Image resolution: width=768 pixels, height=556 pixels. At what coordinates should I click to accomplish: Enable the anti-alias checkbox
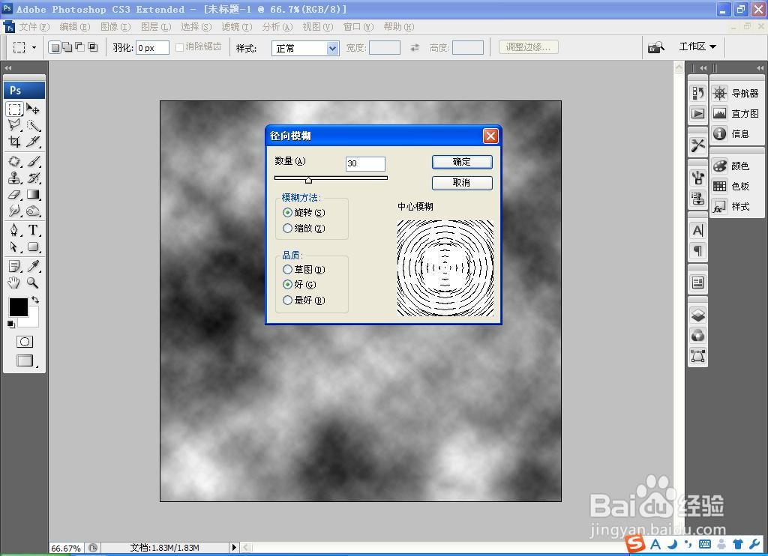click(x=179, y=47)
